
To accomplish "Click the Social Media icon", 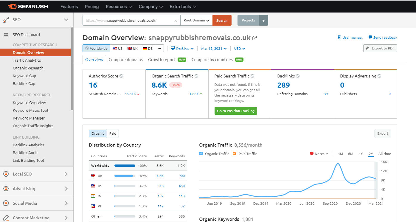I will pos(6,203).
